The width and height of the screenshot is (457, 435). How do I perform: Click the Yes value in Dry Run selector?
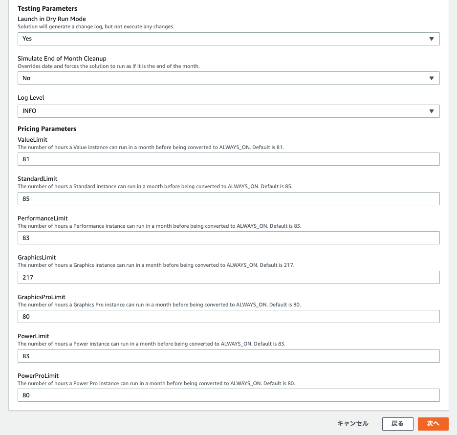(x=27, y=39)
